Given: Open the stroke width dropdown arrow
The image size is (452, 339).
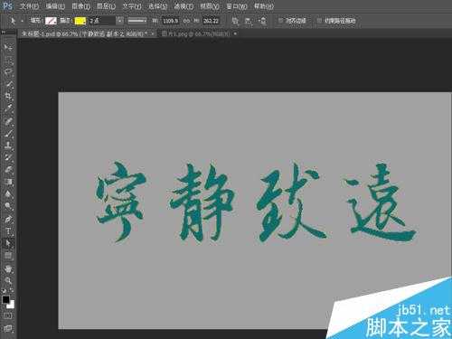Looking at the screenshot, I should tap(120, 21).
